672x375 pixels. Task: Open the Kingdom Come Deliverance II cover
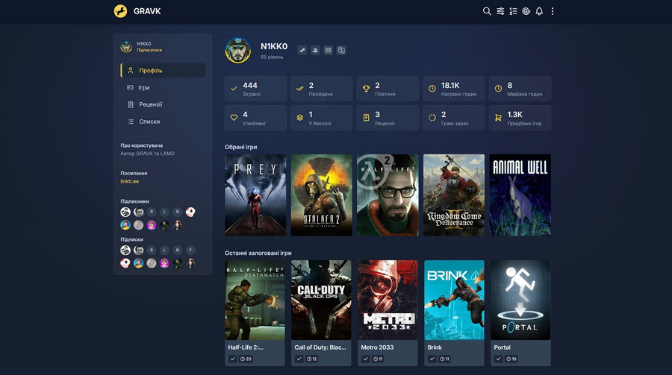click(454, 195)
